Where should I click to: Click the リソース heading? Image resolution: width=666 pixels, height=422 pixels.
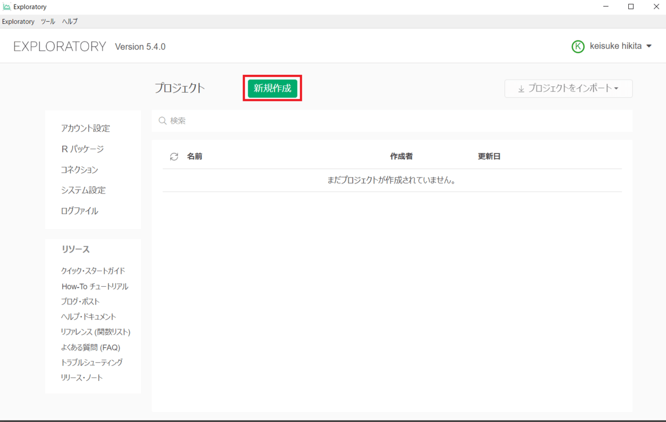tap(75, 250)
